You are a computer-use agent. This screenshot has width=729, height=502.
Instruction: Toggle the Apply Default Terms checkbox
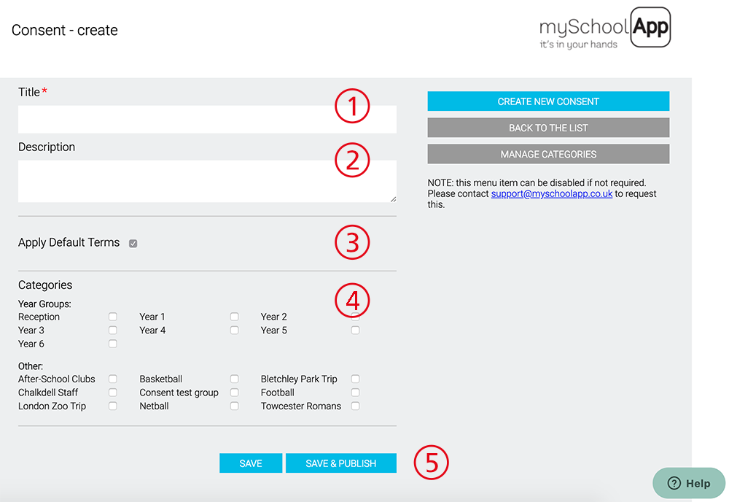tap(133, 244)
